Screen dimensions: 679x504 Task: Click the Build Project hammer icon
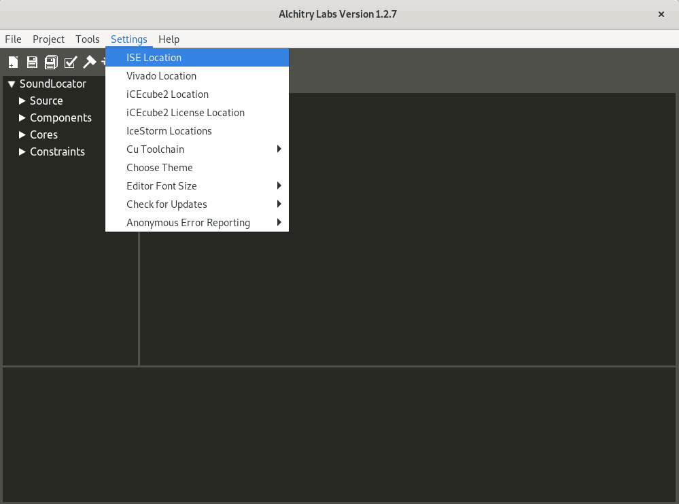click(90, 62)
